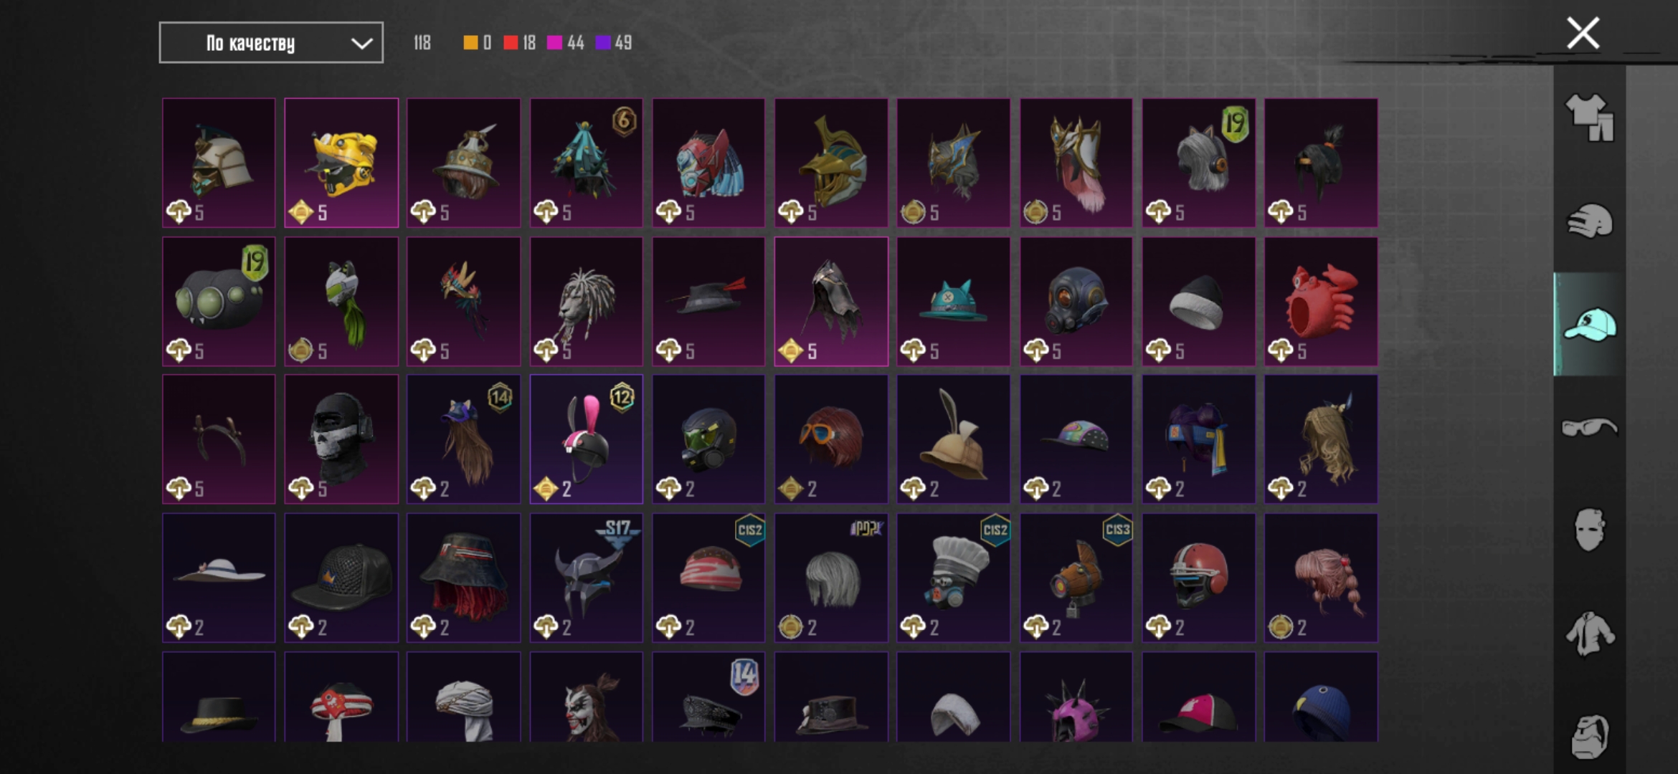
Task: Click the dropdown chevron arrow
Action: pyautogui.click(x=361, y=44)
